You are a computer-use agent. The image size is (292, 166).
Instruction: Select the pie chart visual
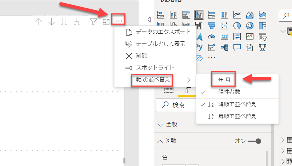(237, 26)
